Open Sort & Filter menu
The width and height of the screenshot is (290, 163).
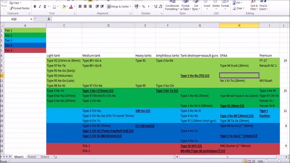(x=254, y=5)
